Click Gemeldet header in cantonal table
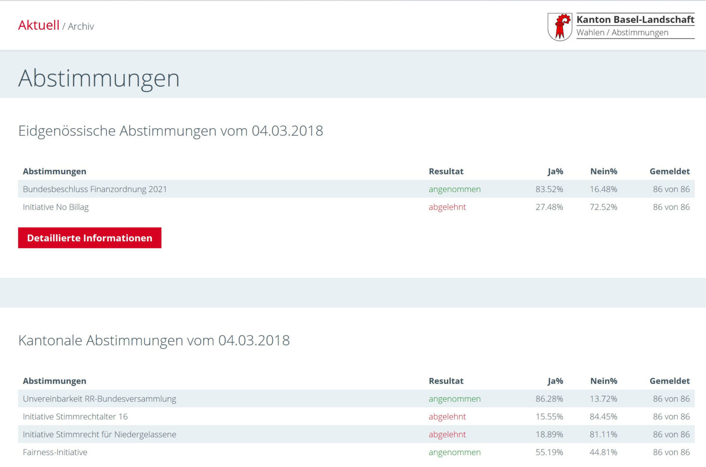This screenshot has width=706, height=467. [669, 381]
